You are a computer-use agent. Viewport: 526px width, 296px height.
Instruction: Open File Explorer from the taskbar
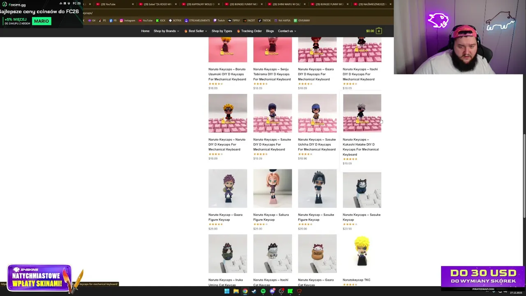point(236,291)
